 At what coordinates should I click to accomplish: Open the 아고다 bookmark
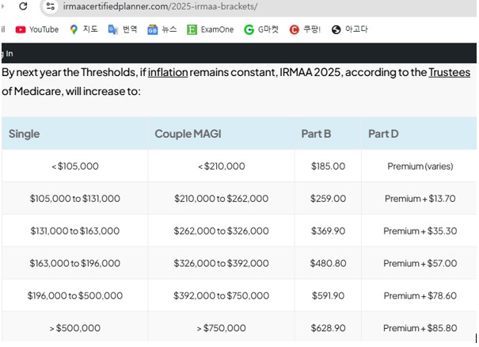coord(349,29)
